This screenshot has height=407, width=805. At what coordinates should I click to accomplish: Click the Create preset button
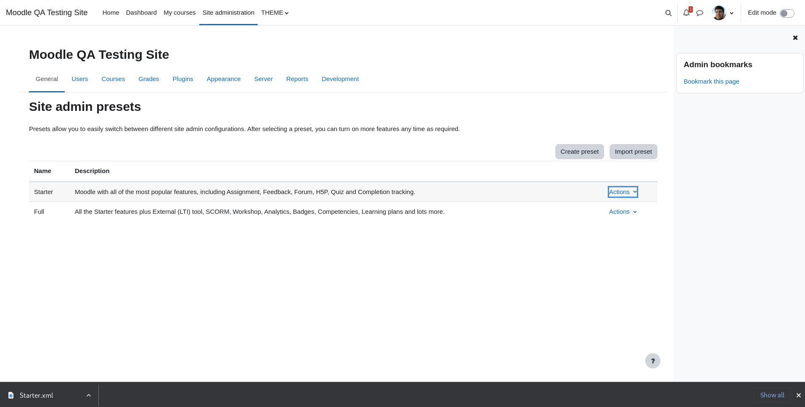pyautogui.click(x=579, y=152)
